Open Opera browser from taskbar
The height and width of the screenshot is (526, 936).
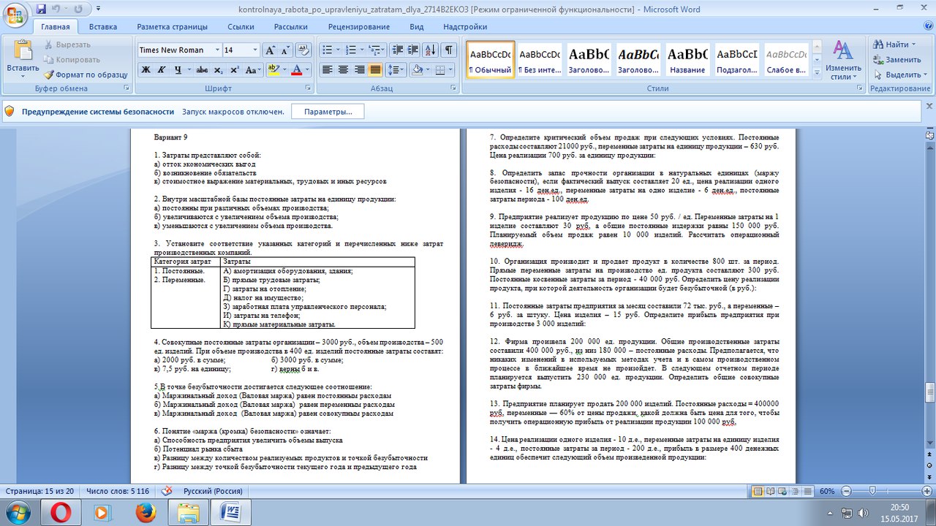pos(61,511)
